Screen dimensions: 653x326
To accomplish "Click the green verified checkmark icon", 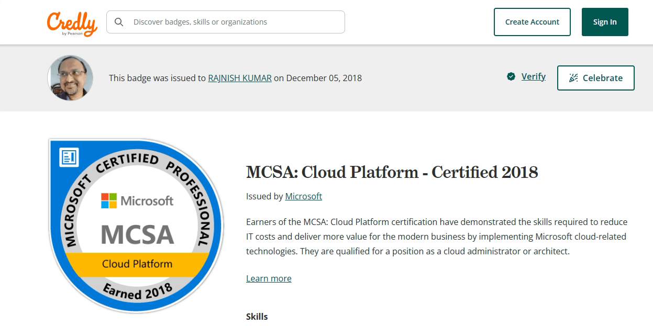I will click(511, 77).
